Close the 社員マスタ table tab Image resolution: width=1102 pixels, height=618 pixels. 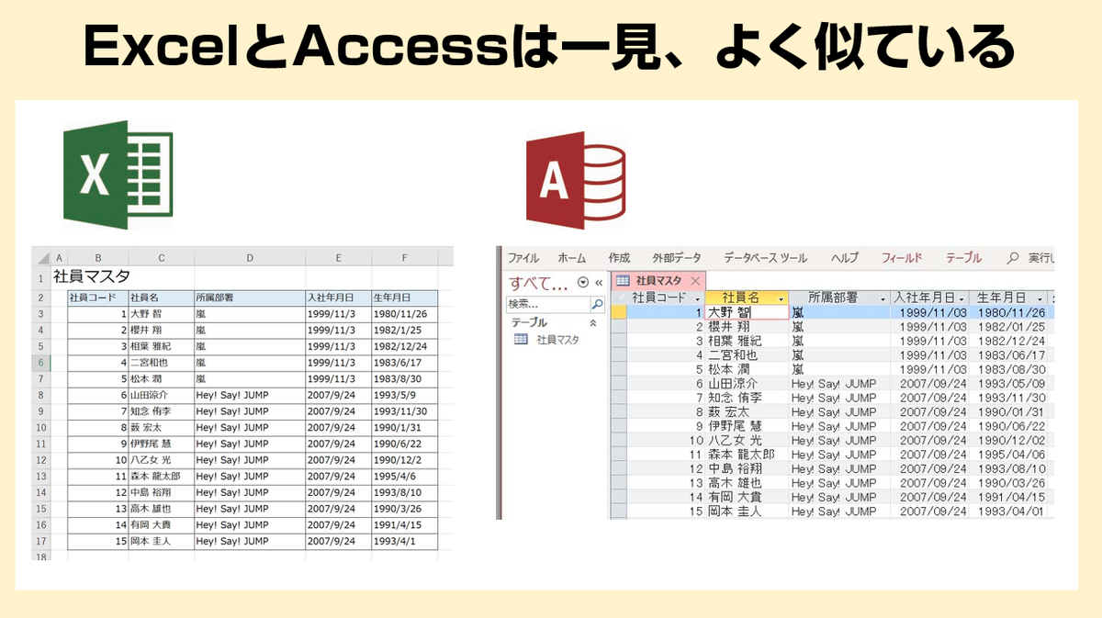pyautogui.click(x=695, y=280)
